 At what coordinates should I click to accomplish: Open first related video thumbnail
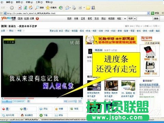point(94,85)
